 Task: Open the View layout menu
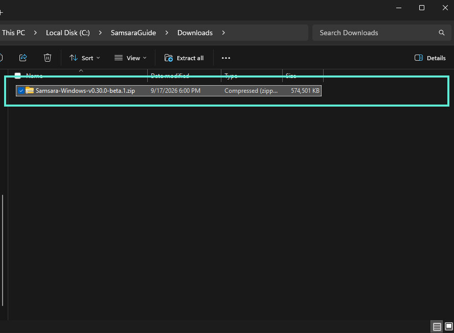(130, 58)
